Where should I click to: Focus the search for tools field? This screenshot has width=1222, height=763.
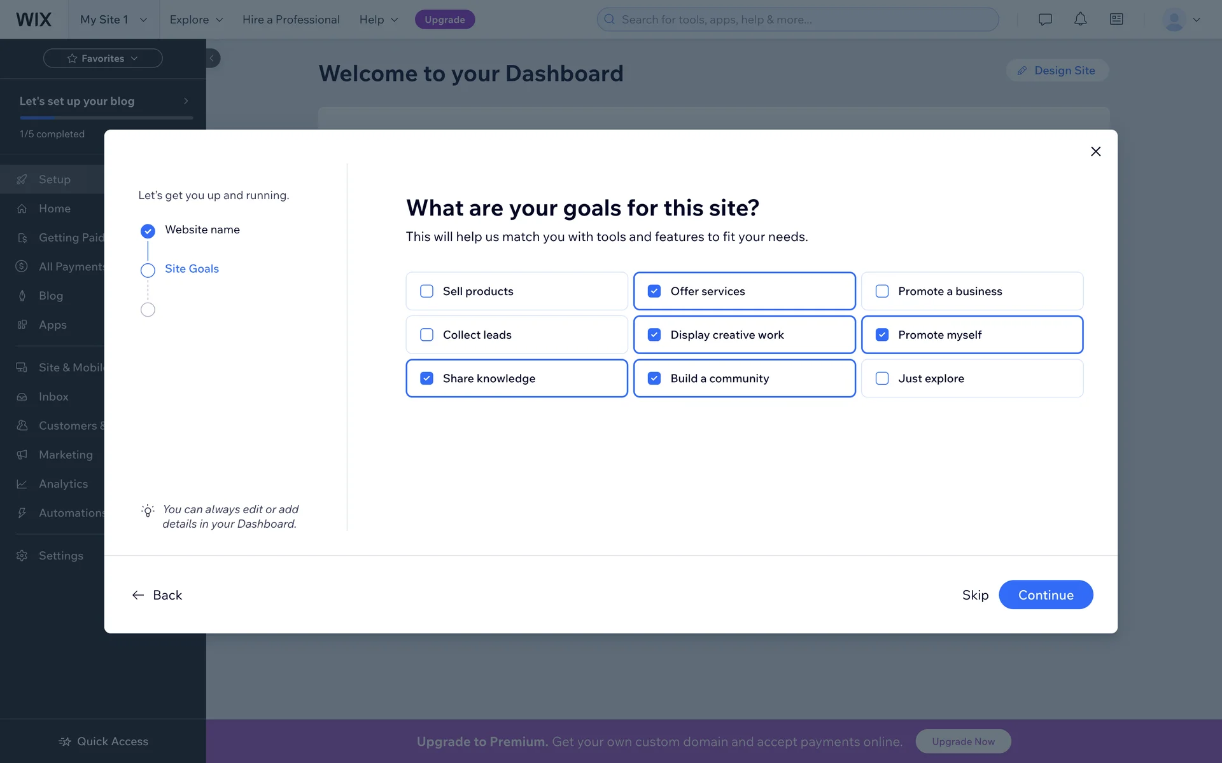point(797,19)
